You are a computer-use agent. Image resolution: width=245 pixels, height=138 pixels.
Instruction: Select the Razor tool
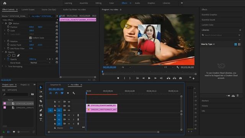(41, 101)
